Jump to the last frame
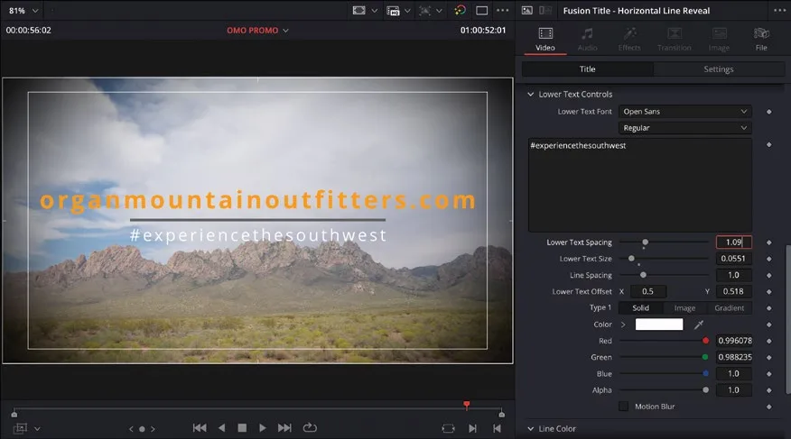Viewport: 791px width, 439px height. coord(284,428)
